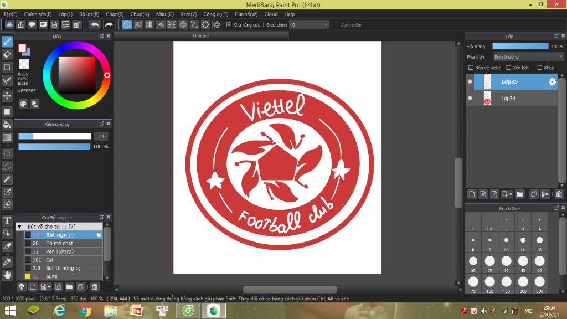The image size is (567, 319).
Task: Click the white foreground color swatch
Action: point(22,48)
